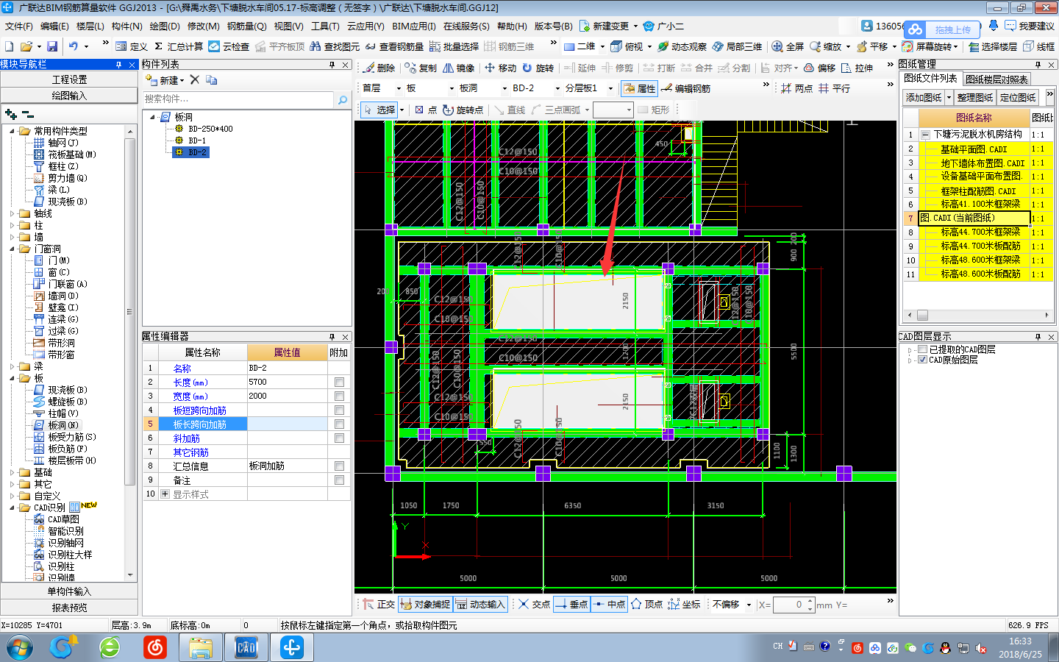Click the 定位图纸 button
This screenshot has width=1059, height=662.
[1018, 97]
